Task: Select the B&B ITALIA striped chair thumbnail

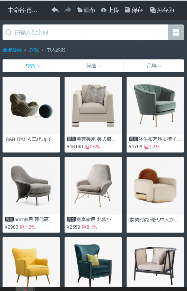Action: (31, 105)
